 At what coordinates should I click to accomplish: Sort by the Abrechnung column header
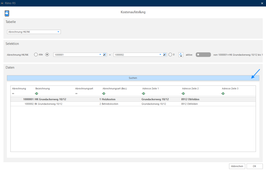point(19,89)
